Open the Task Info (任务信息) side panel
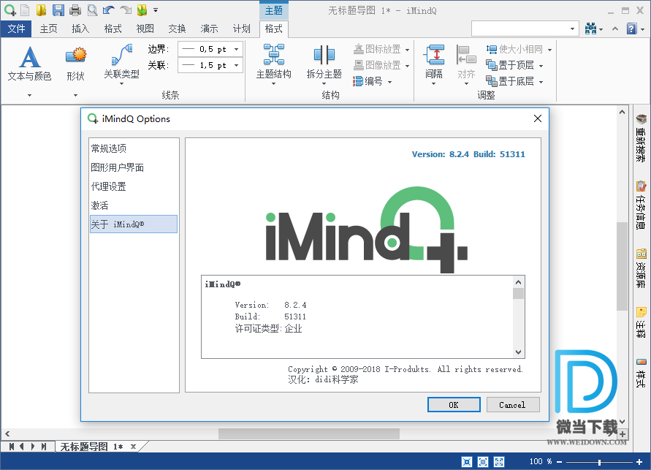This screenshot has height=470, width=651. coord(641,205)
